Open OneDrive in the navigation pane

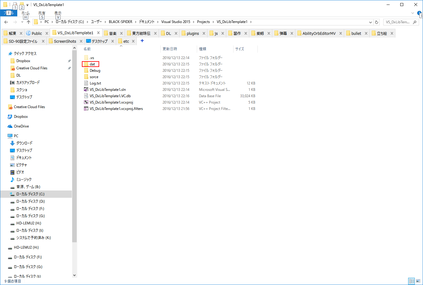pos(21,126)
